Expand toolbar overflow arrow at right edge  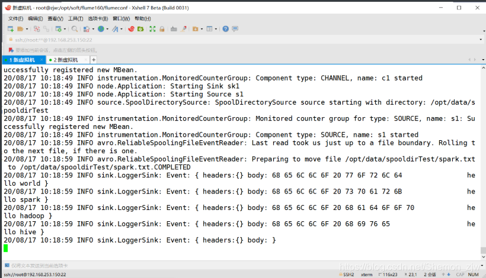pos(484,31)
